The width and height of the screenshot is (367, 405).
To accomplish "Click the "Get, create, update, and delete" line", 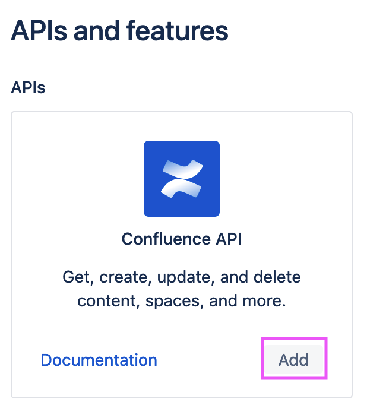I will point(181,277).
